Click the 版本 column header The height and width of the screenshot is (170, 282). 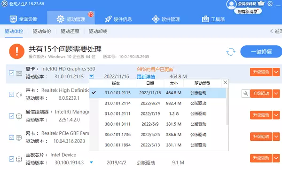pyautogui.click(x=116, y=83)
